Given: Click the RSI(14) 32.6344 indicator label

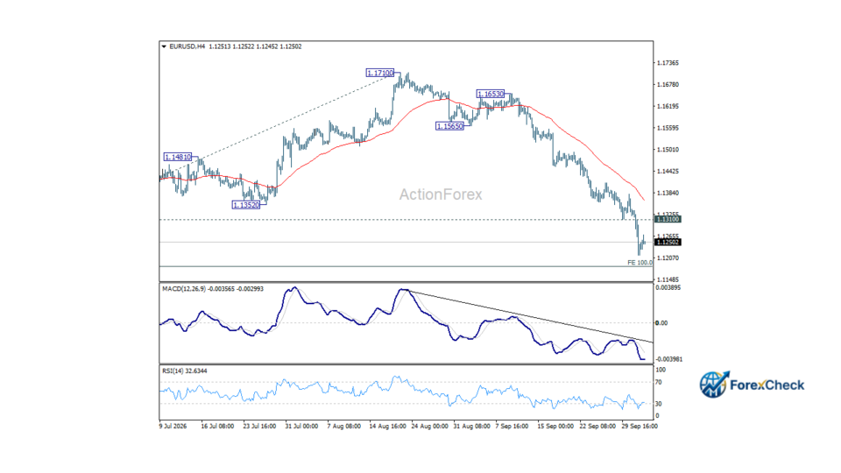Looking at the screenshot, I should [x=185, y=371].
